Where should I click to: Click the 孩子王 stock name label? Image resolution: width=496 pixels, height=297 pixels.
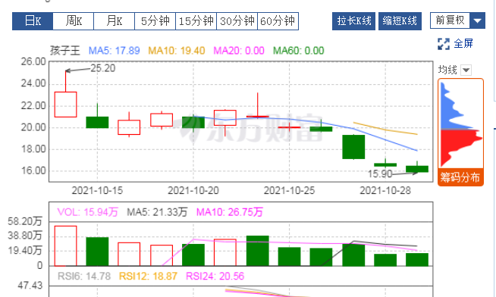(x=65, y=51)
